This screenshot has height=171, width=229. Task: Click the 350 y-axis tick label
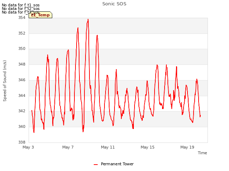pos(22,48)
